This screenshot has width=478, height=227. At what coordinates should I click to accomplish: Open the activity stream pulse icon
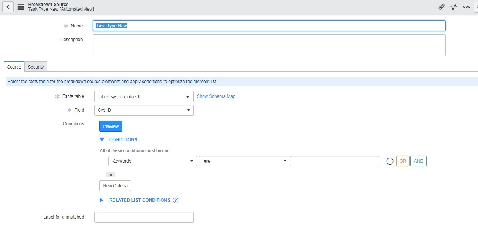pyautogui.click(x=454, y=7)
